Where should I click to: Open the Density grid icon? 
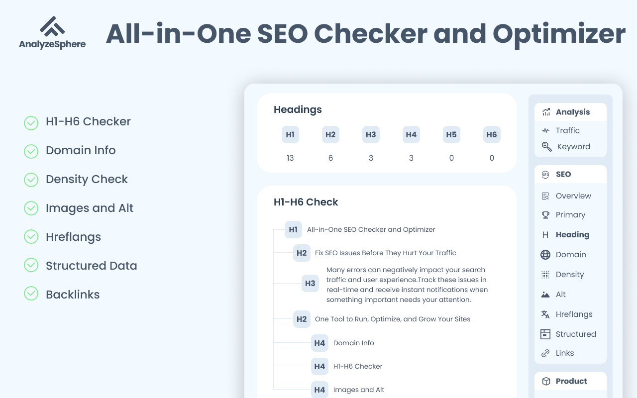[546, 274]
